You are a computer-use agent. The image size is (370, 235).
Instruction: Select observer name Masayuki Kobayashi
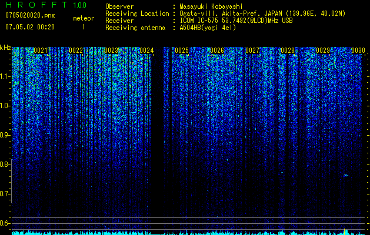point(211,6)
